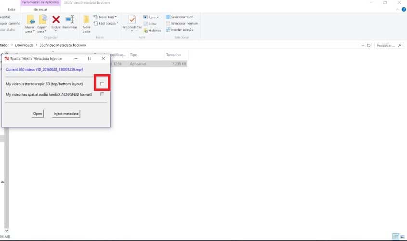Open the Novo item dropdown

tap(105, 17)
